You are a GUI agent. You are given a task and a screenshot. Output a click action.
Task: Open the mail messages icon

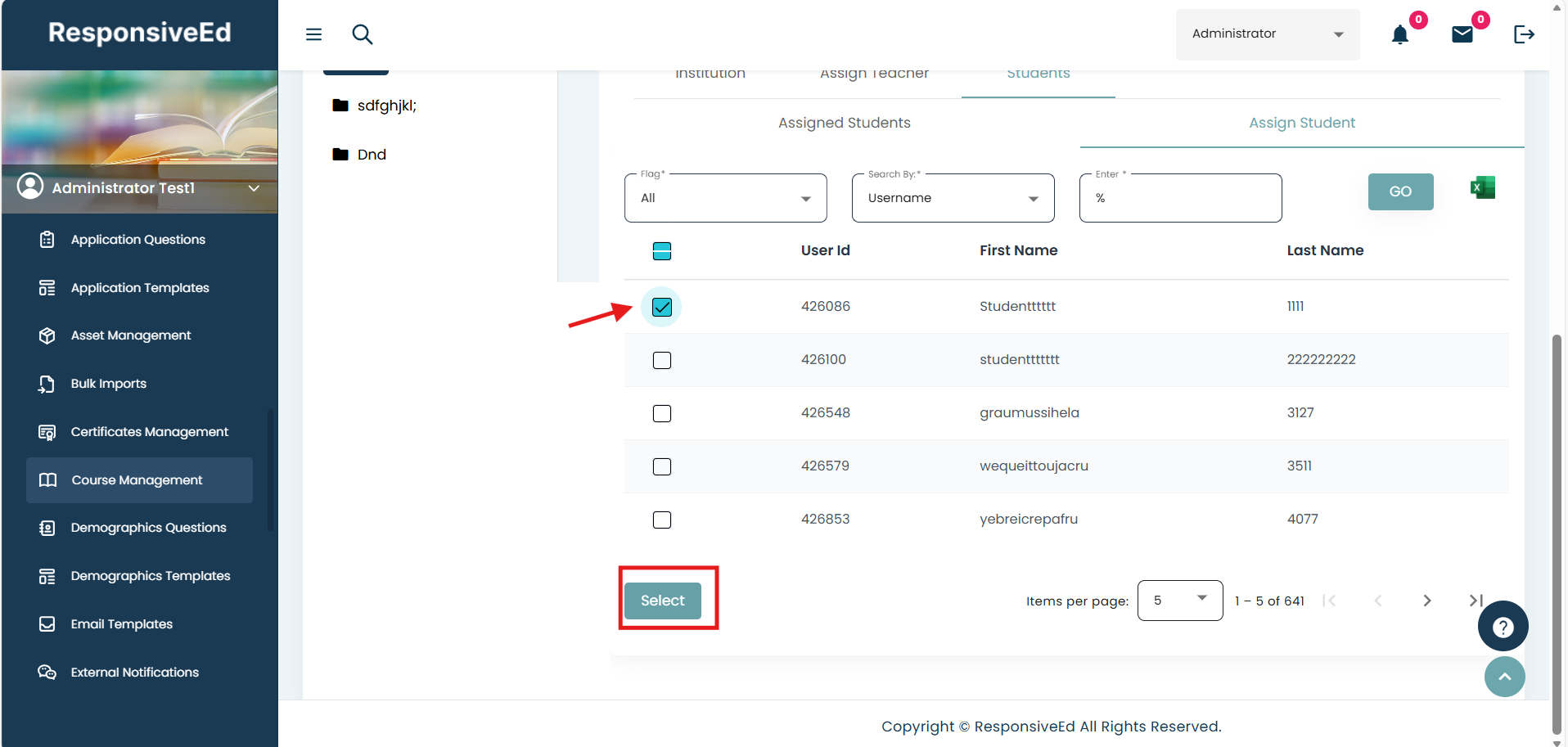[1462, 34]
